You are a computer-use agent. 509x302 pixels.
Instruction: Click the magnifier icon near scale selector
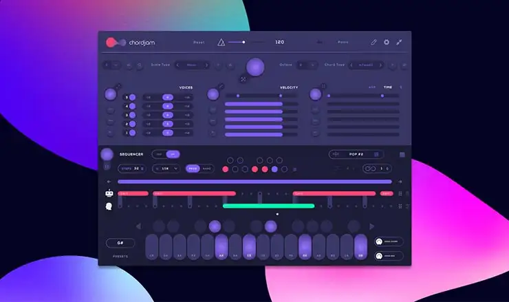[x=140, y=65]
